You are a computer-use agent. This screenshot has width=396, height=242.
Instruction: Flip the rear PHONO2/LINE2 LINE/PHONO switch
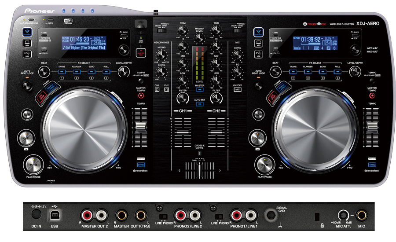pos(163,216)
